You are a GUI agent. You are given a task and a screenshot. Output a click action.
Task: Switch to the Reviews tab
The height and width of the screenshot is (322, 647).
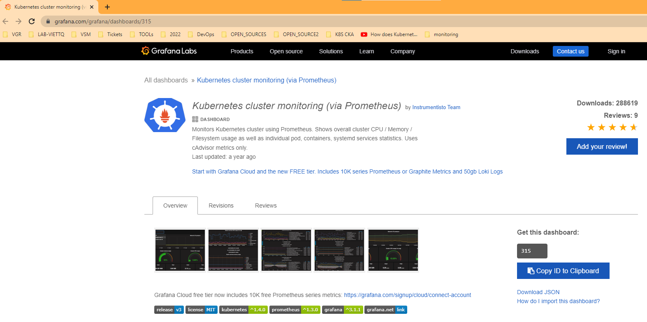(266, 206)
